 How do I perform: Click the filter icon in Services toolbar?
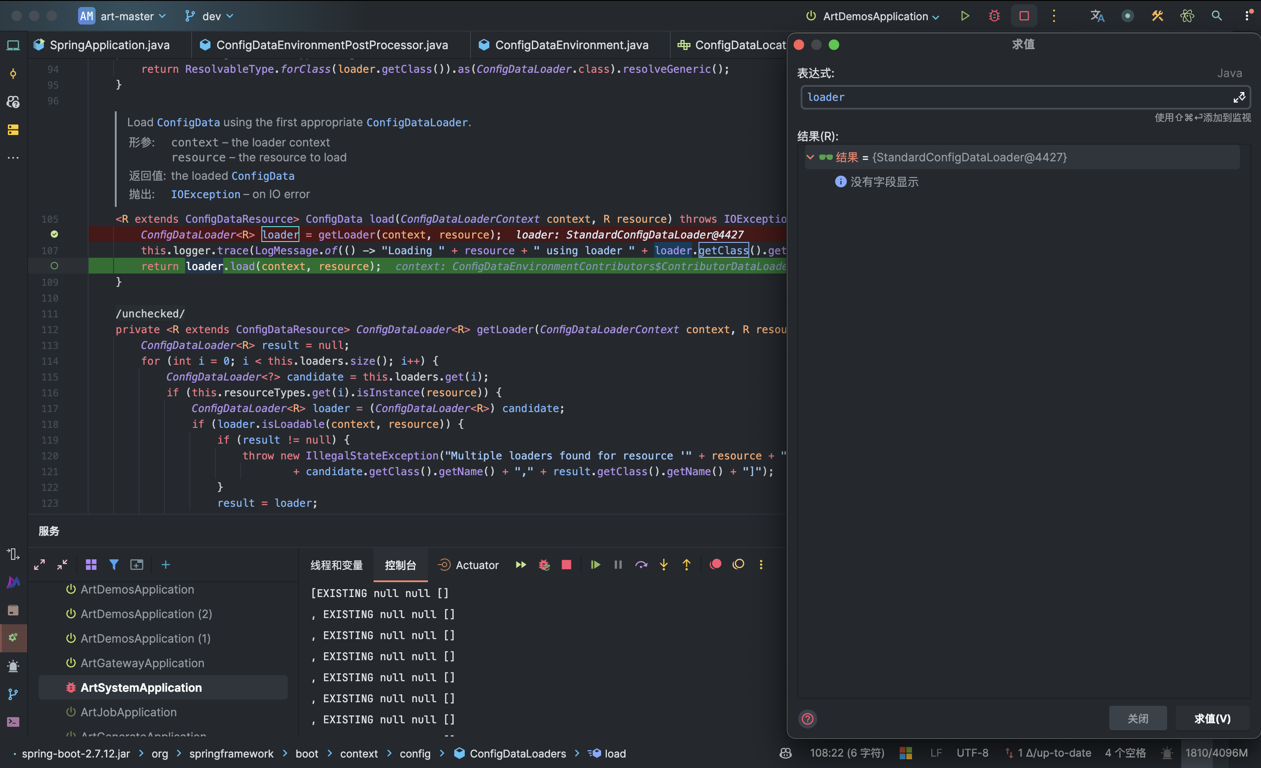coord(114,565)
